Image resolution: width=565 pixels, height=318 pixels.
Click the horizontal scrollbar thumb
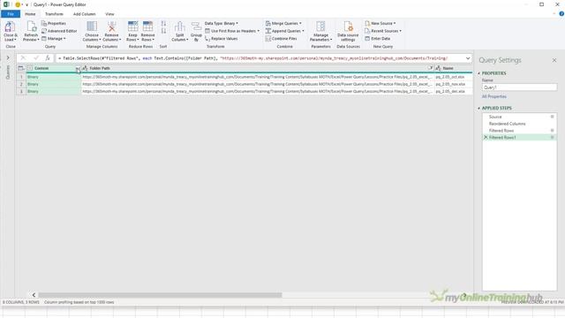click(160, 295)
